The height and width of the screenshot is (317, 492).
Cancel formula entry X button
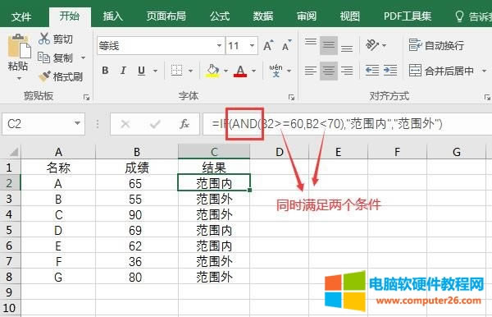[x=125, y=124]
